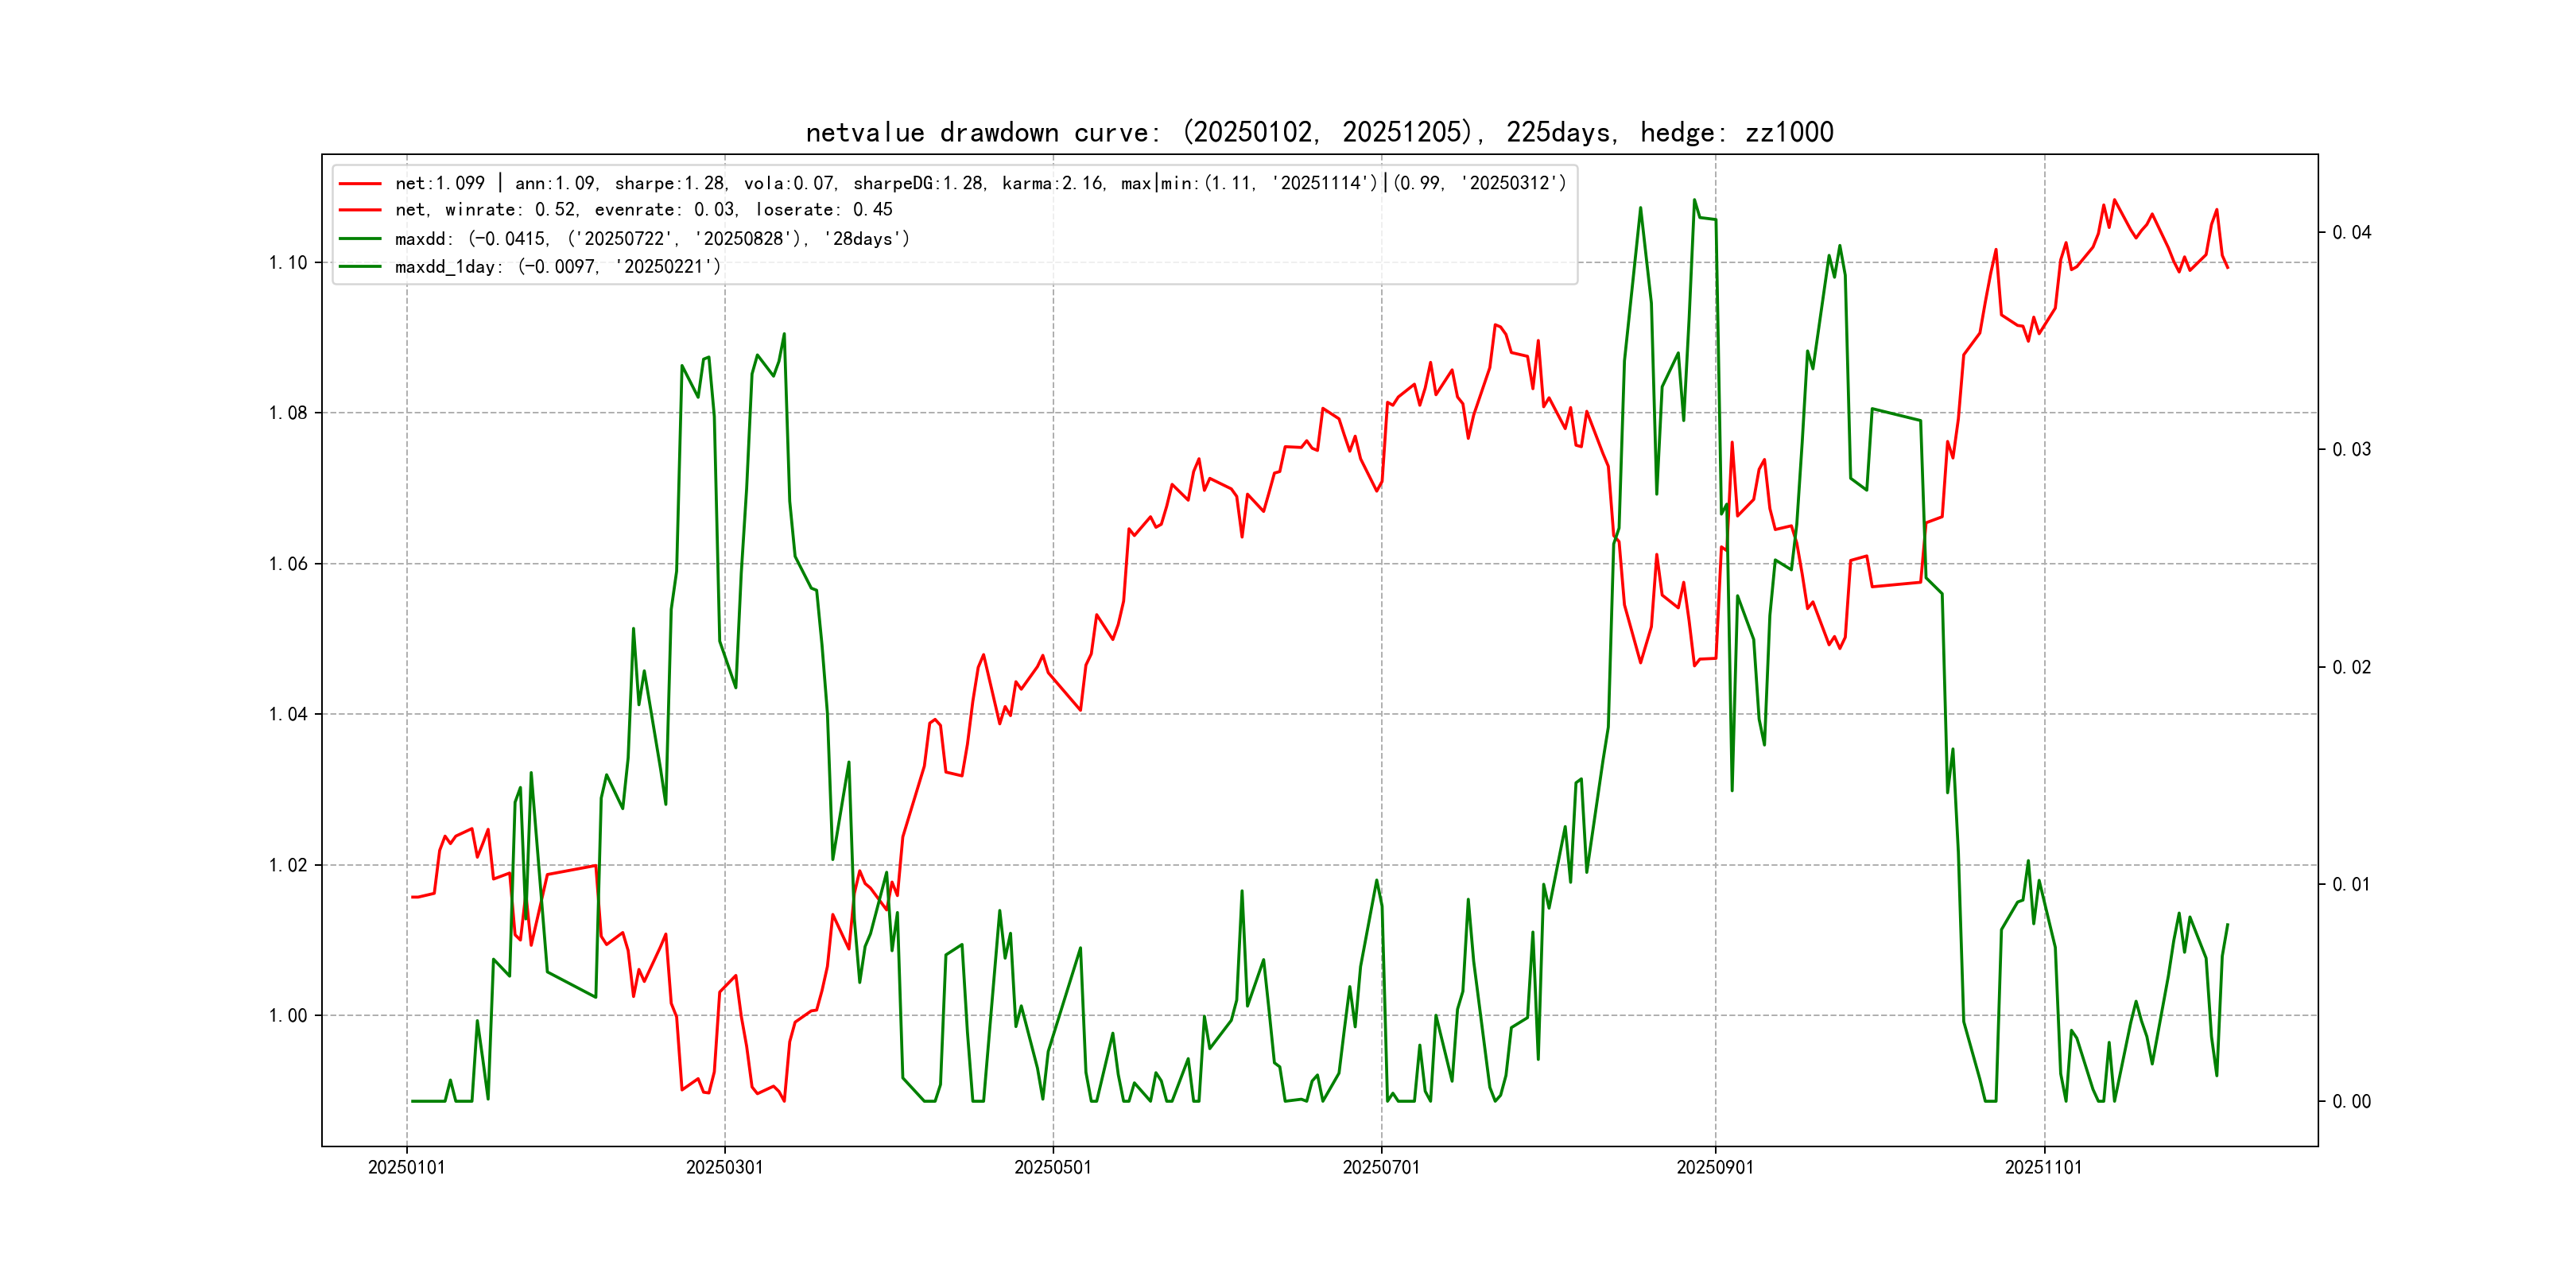Click the x-axis label 20250901
Image resolution: width=2576 pixels, height=1288 pixels.
point(1714,1167)
